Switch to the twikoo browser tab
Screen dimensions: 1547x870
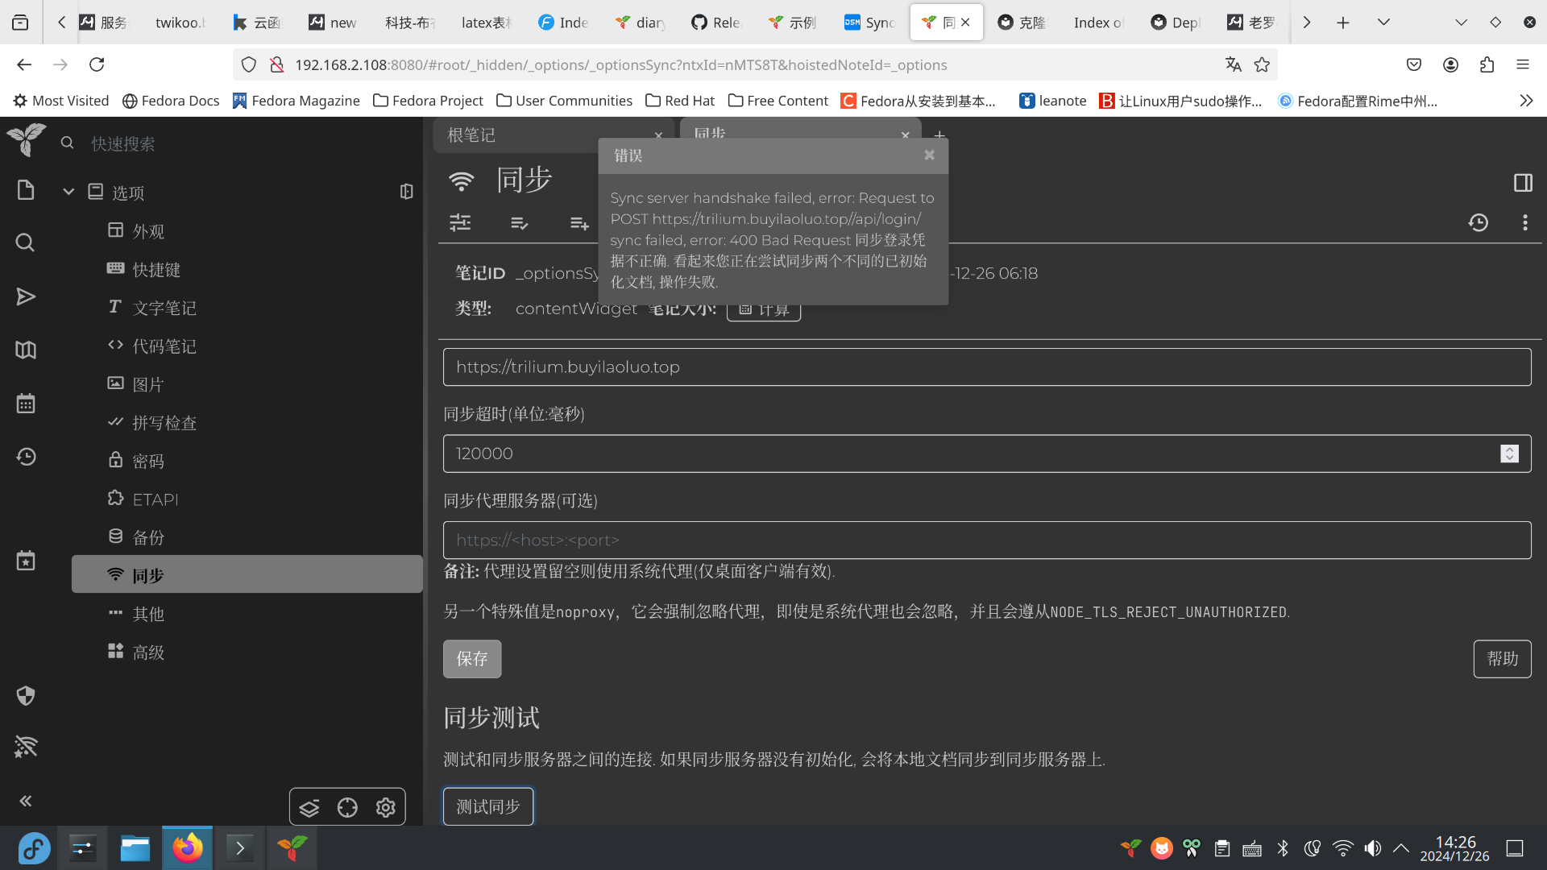pyautogui.click(x=179, y=23)
